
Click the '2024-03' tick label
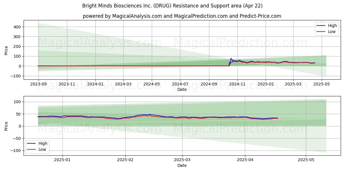click(123, 84)
